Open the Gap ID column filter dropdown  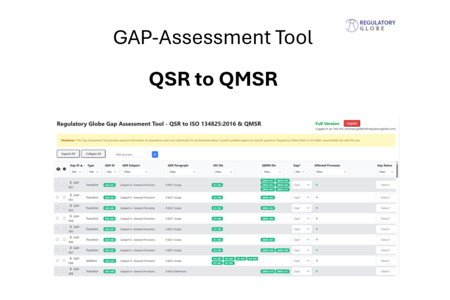(76, 172)
